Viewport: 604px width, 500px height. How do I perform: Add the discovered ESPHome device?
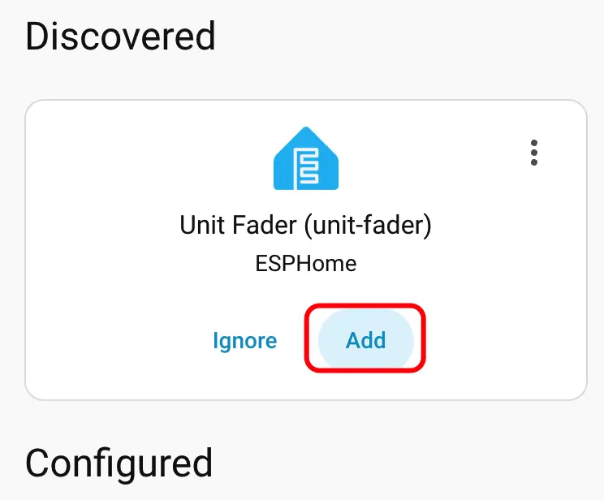click(x=365, y=340)
